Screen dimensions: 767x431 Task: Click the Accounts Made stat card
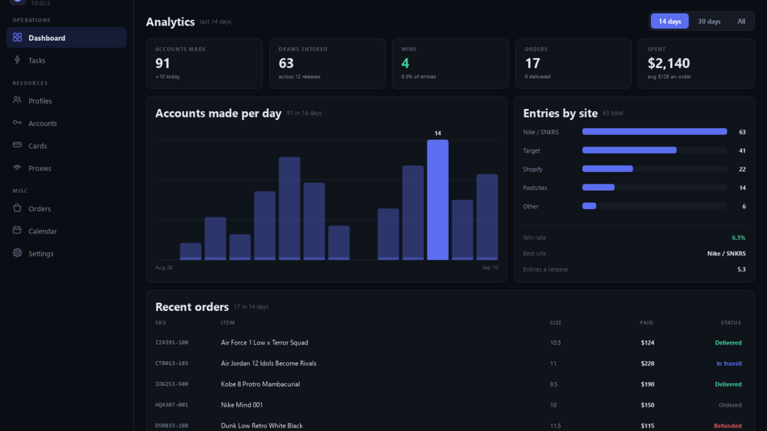click(204, 63)
